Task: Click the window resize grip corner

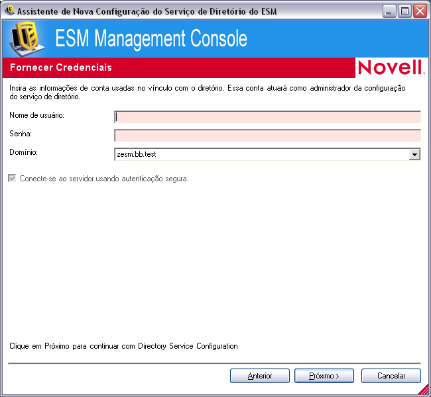Action: coord(424,390)
